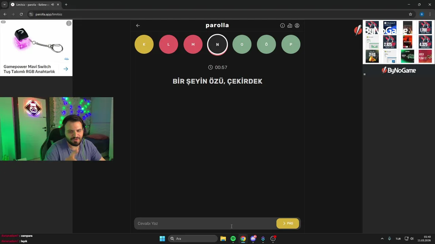Select the green P letter circle
This screenshot has width=435, height=244.
pos(291,44)
